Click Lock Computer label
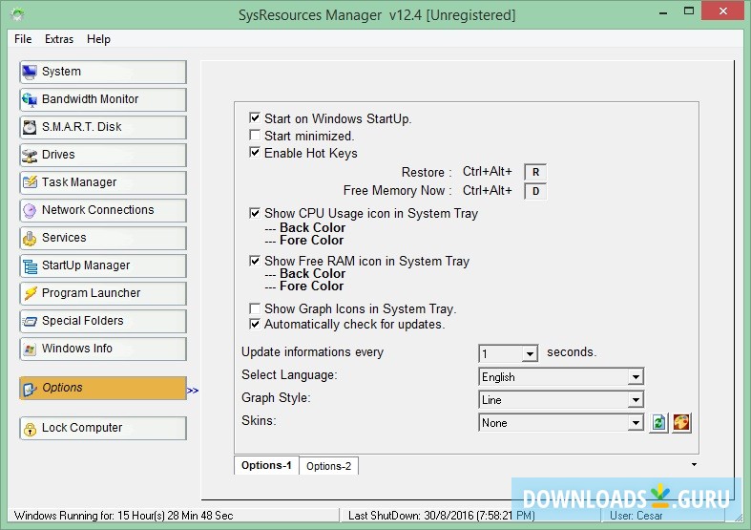Viewport: 751px width, 530px height. pyautogui.click(x=82, y=428)
